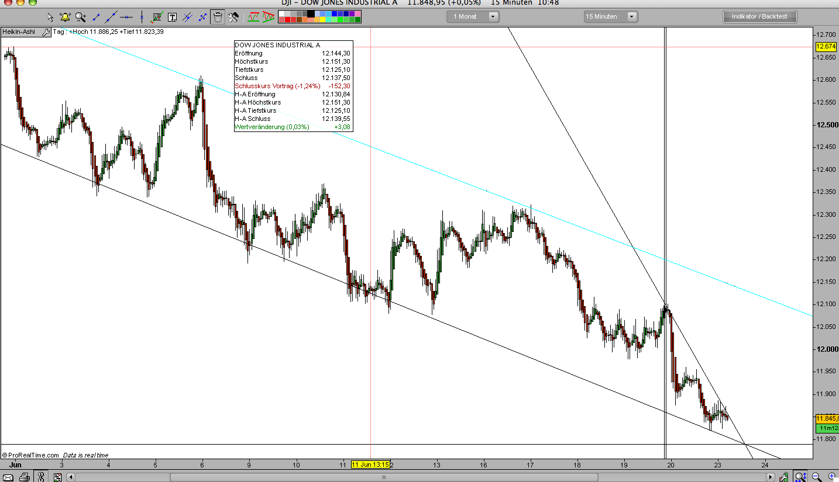The image size is (839, 482).
Task: Click the 'Eröffnung' row label
Action: [x=249, y=53]
